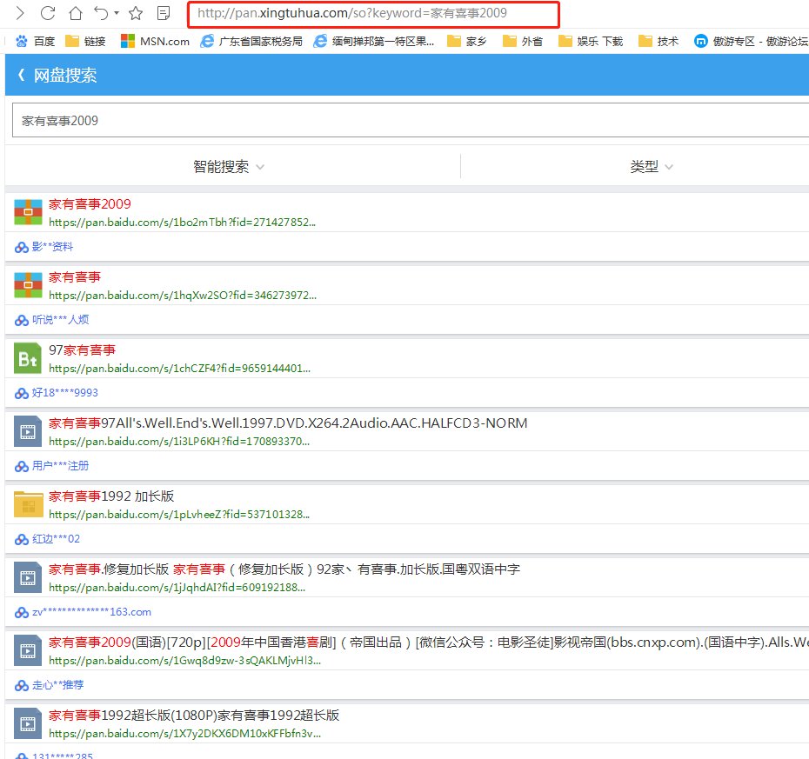The height and width of the screenshot is (759, 809).
Task: Click the favorites star icon in toolbar
Action: pos(135,13)
